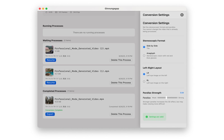Click the green checkmark validity icon
Image resolution: width=224 pixels, height=140 pixels.
146,117
